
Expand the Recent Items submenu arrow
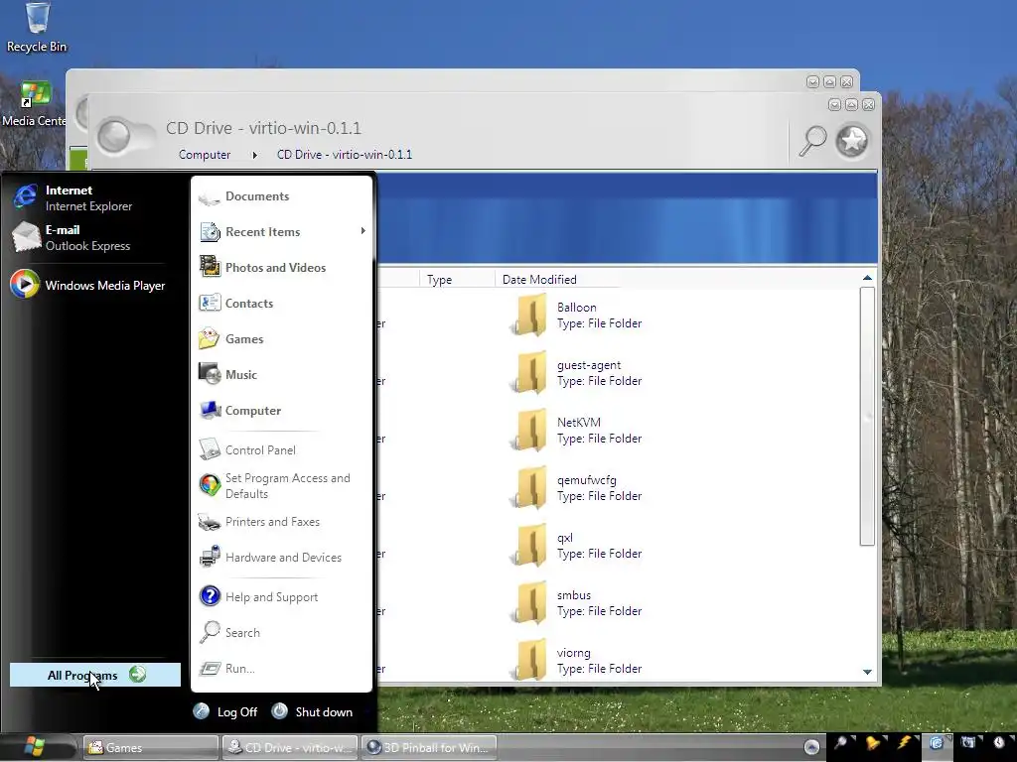363,231
